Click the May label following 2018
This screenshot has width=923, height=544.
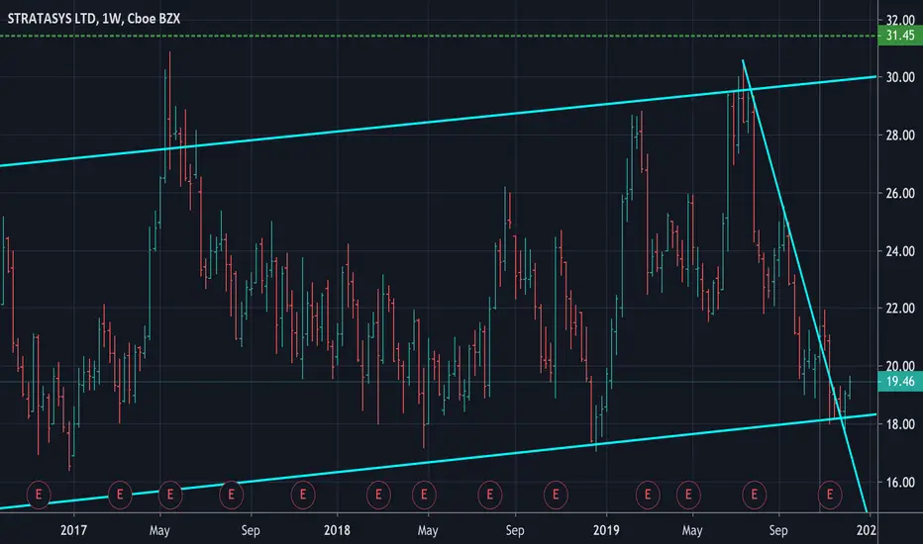[428, 530]
